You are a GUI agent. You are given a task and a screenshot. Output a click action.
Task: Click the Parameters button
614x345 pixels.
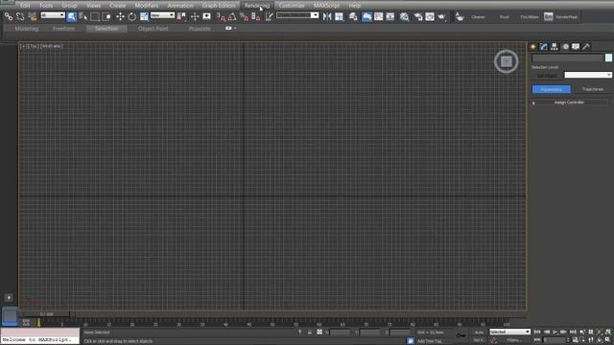[x=551, y=89]
